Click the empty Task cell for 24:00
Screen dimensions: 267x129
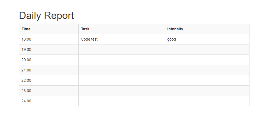point(121,101)
